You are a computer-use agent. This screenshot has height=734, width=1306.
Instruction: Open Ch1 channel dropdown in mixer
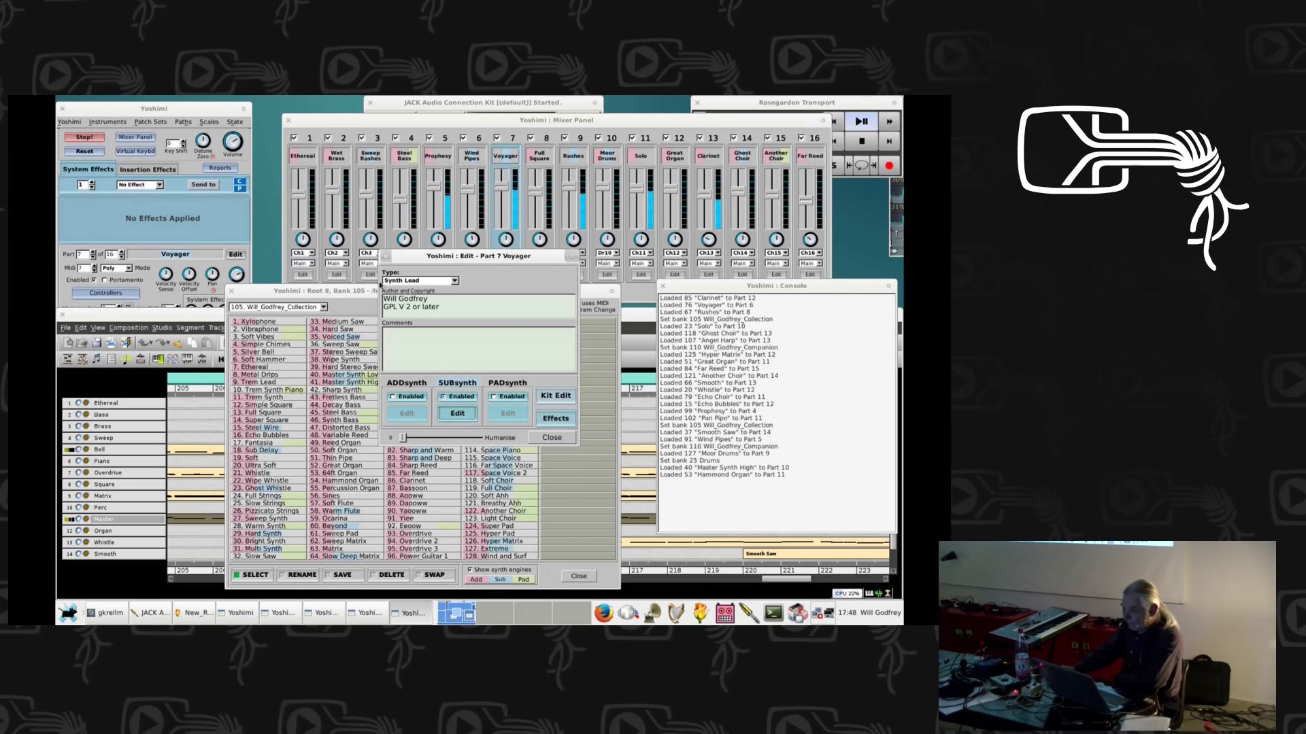coord(303,253)
